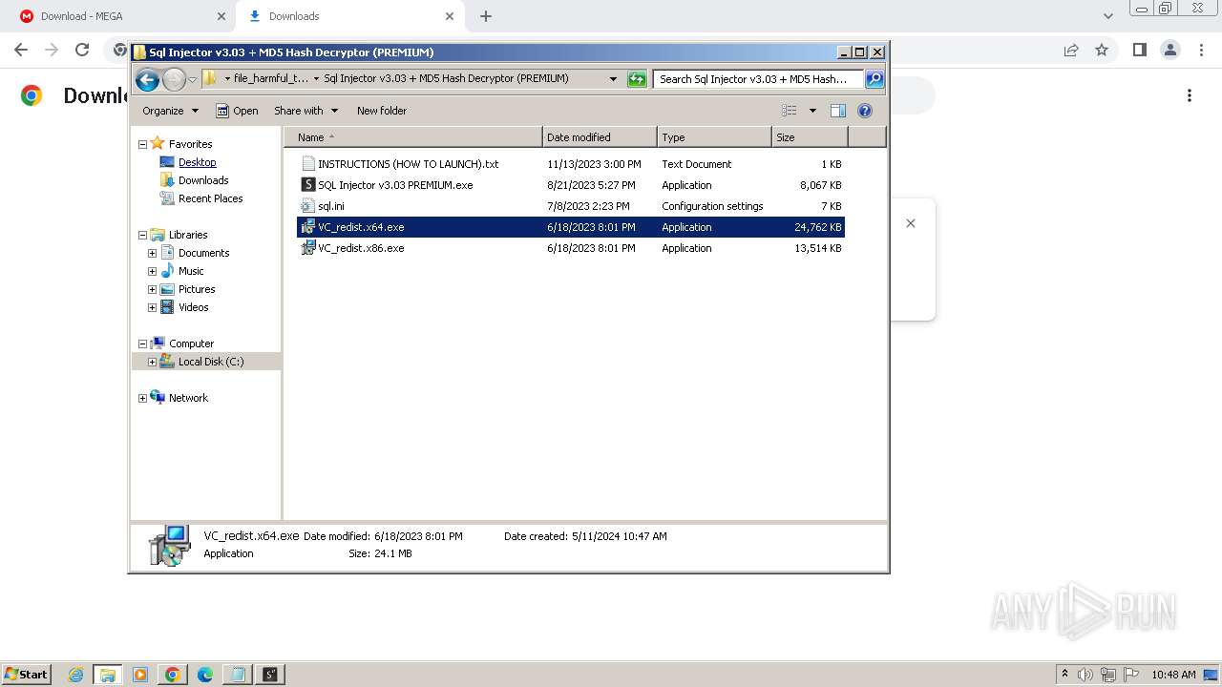Click the file_harmful_t... breadcrumb segment
The width and height of the screenshot is (1222, 687).
pos(271,79)
